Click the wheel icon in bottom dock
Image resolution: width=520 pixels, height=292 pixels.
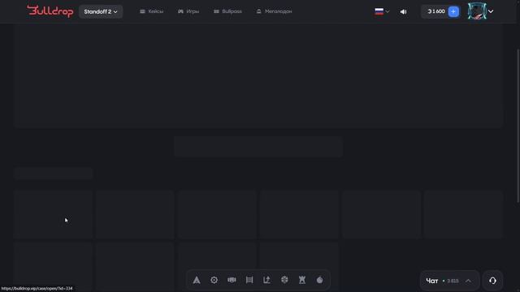[284, 280]
